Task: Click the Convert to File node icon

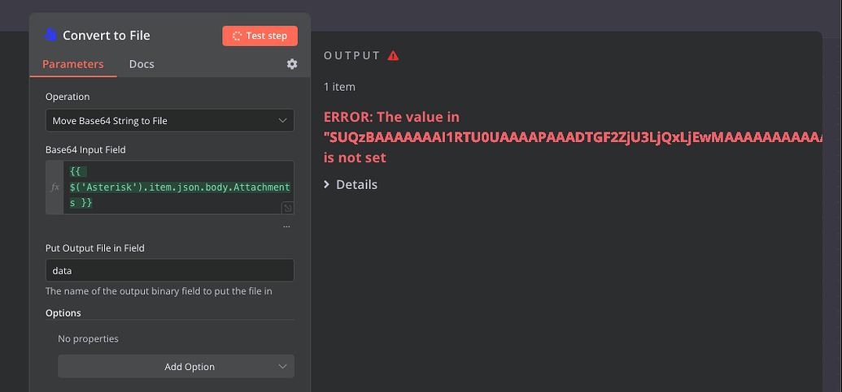Action: coord(50,36)
